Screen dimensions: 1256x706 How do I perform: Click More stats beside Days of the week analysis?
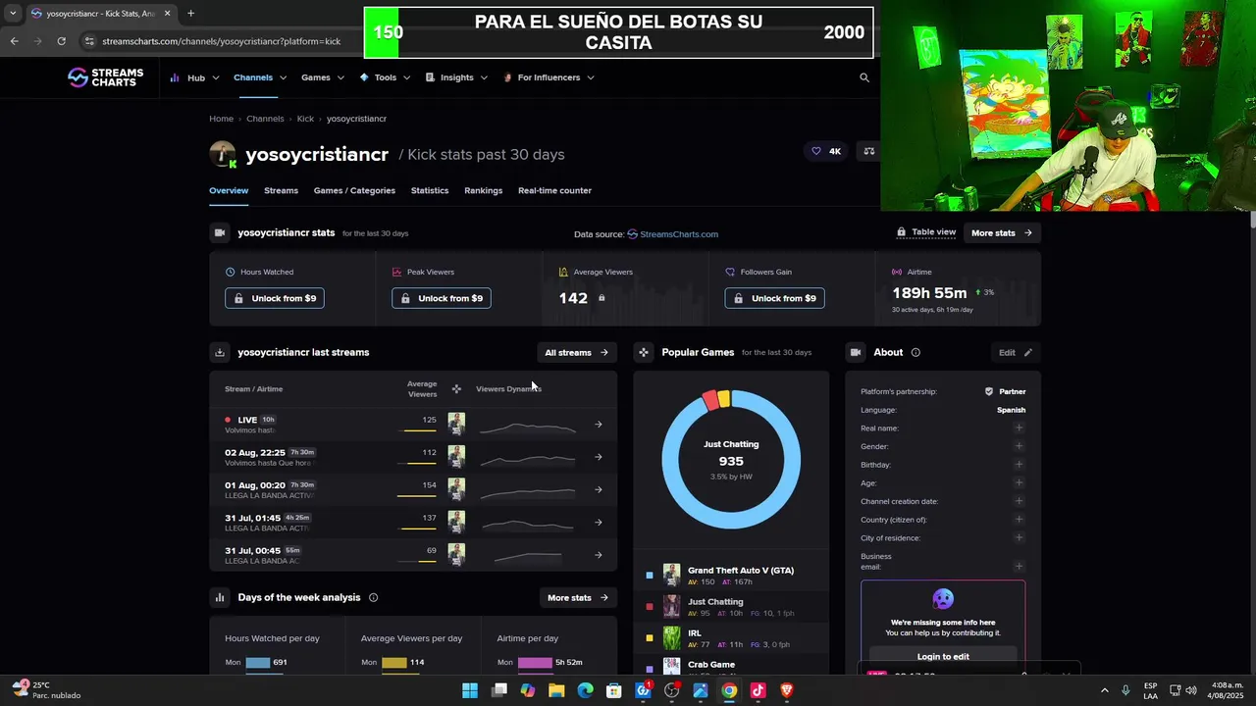(577, 597)
